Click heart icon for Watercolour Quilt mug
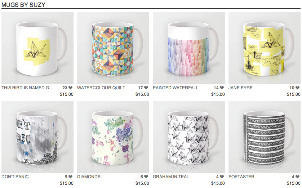This screenshot has height=188, width=302. point(146,88)
